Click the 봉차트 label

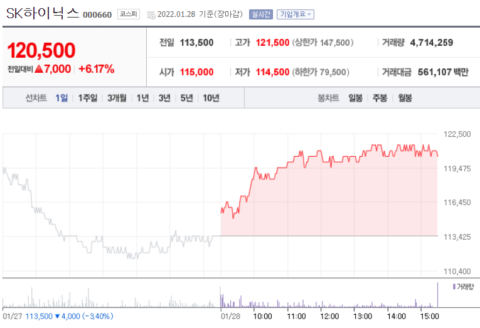click(x=328, y=98)
